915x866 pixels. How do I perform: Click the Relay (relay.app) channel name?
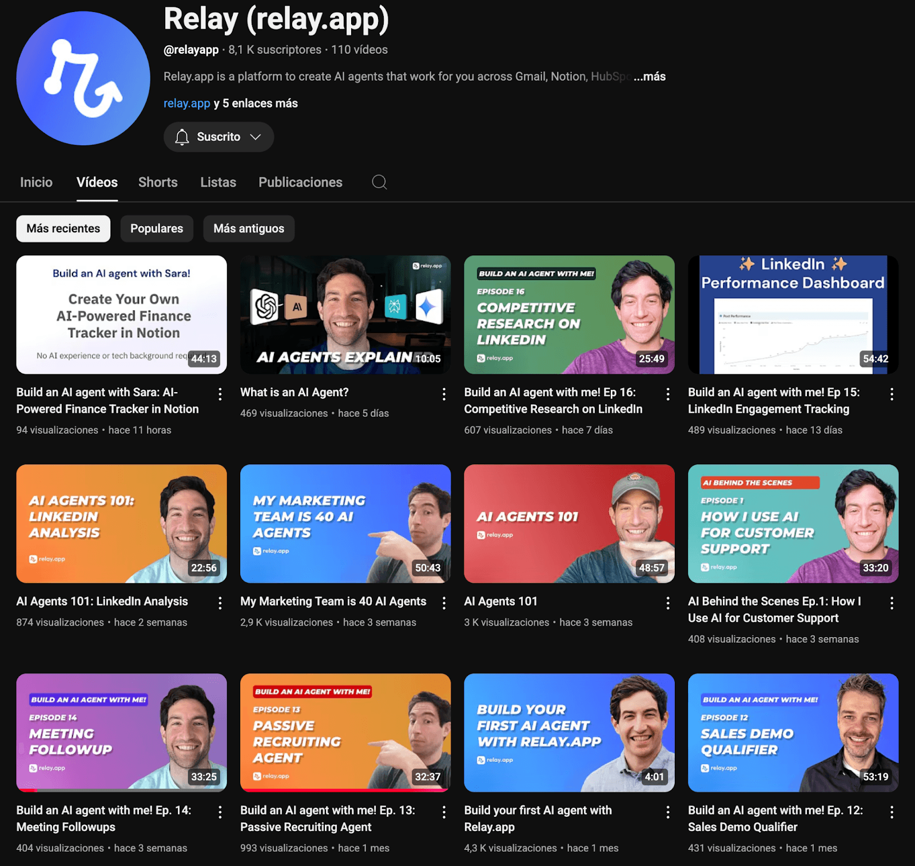[276, 19]
